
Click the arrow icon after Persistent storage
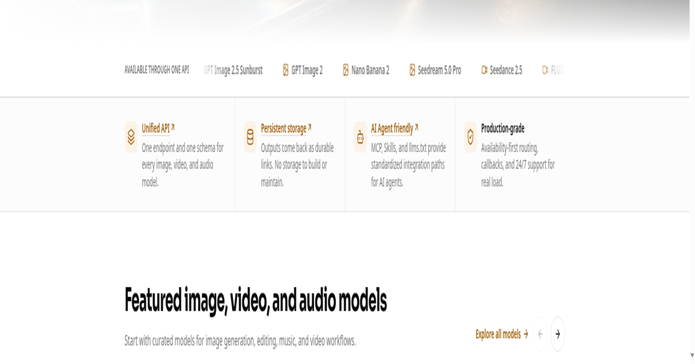tap(309, 126)
